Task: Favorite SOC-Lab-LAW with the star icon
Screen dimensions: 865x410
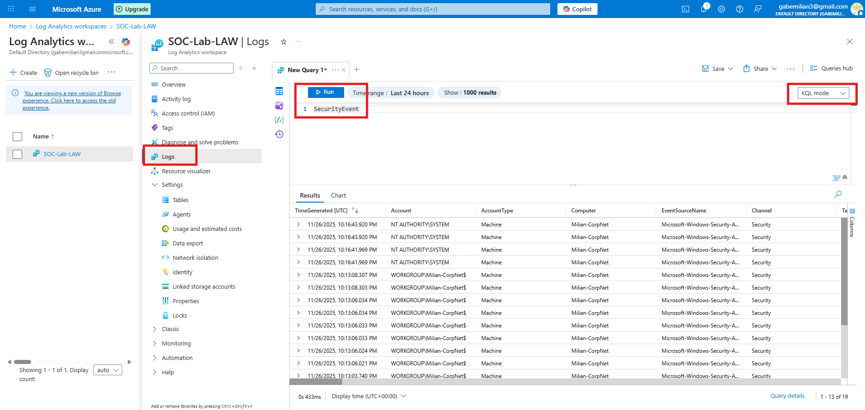Action: tap(284, 41)
